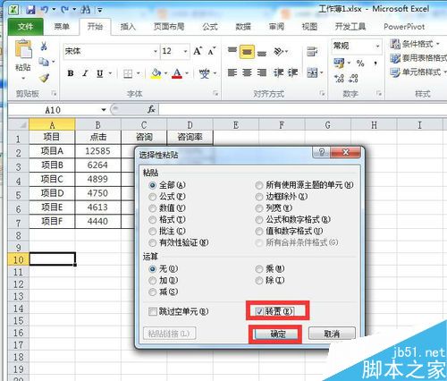The height and width of the screenshot is (381, 447).
Task: Decrease font size with smaller A icon
Action: click(x=212, y=51)
